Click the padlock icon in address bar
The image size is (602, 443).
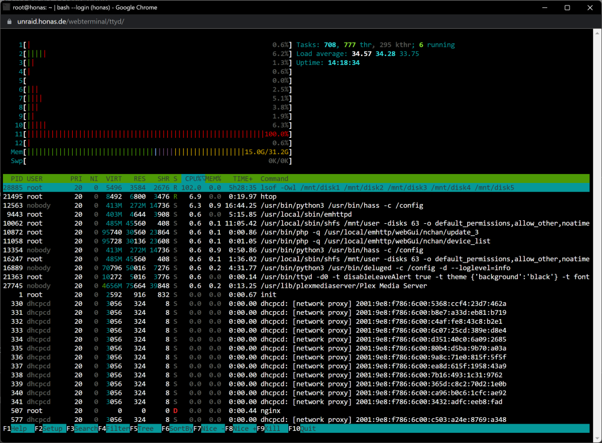[10, 22]
